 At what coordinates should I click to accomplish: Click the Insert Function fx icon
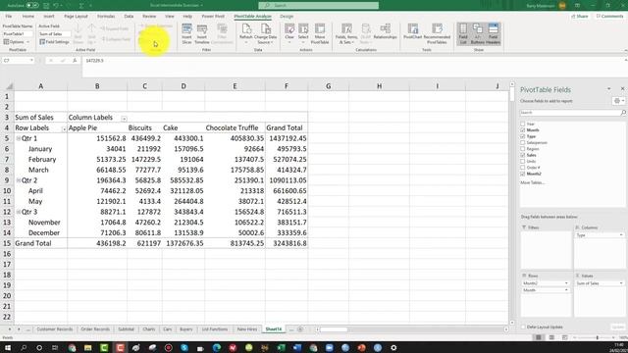75,61
